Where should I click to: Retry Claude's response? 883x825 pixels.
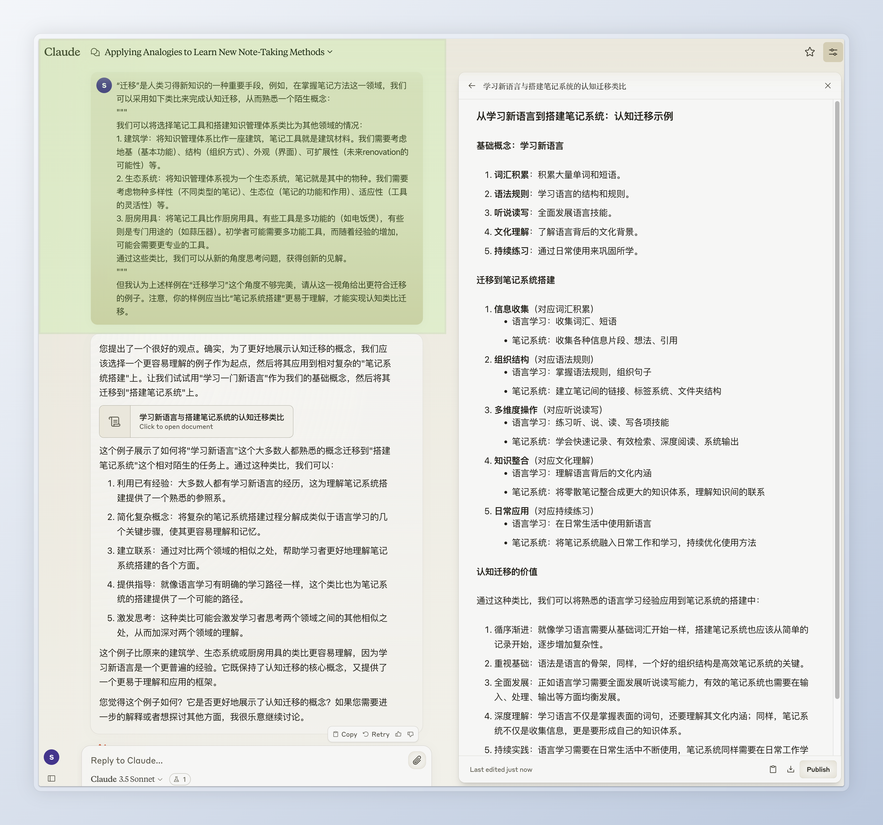click(376, 734)
